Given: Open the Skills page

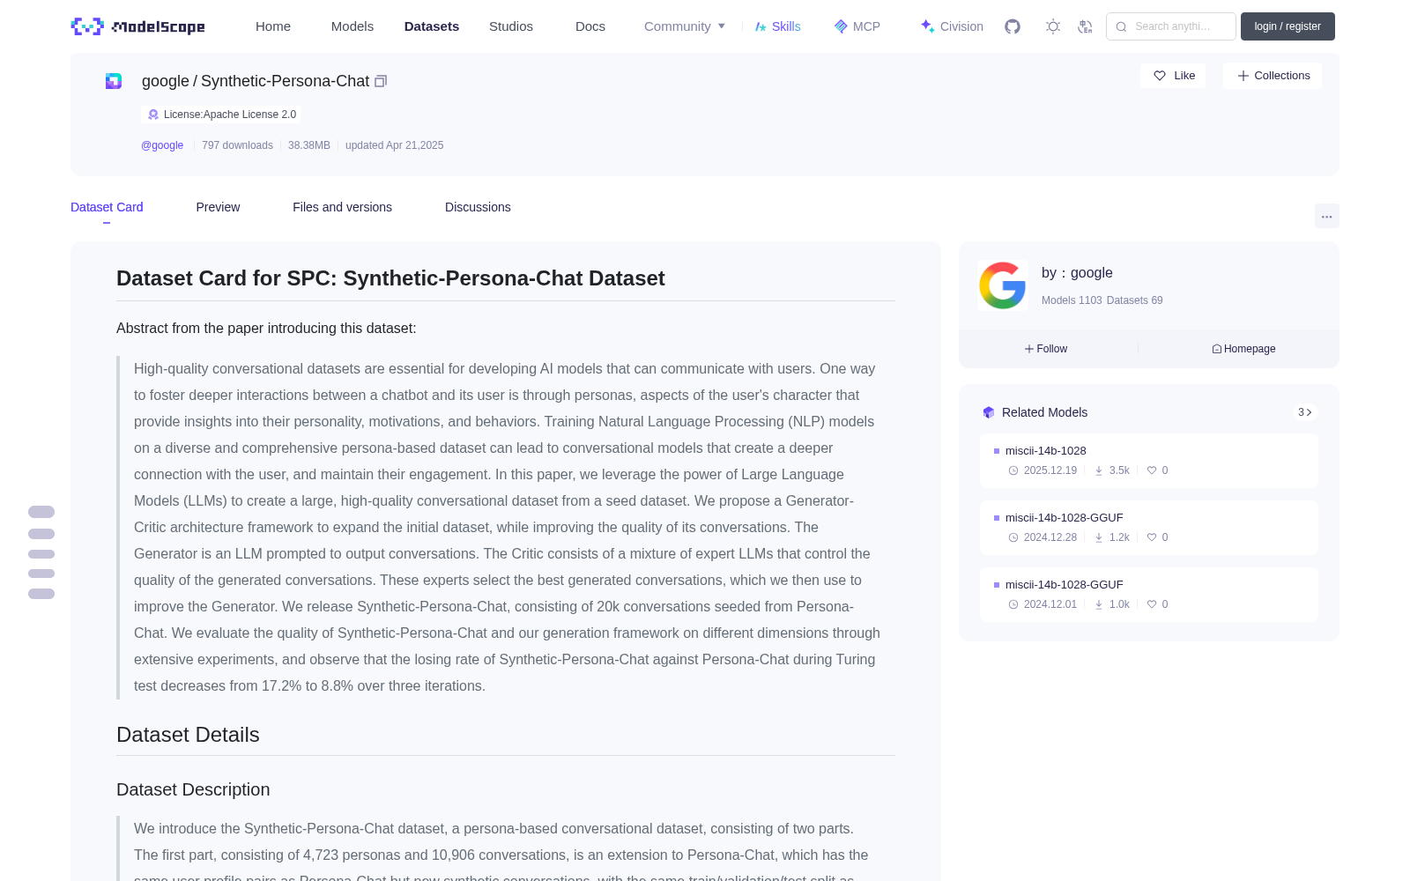Looking at the screenshot, I should [777, 26].
